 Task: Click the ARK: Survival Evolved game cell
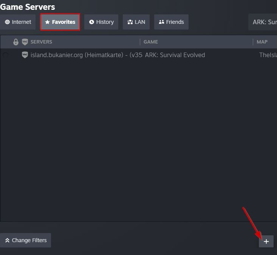click(175, 55)
